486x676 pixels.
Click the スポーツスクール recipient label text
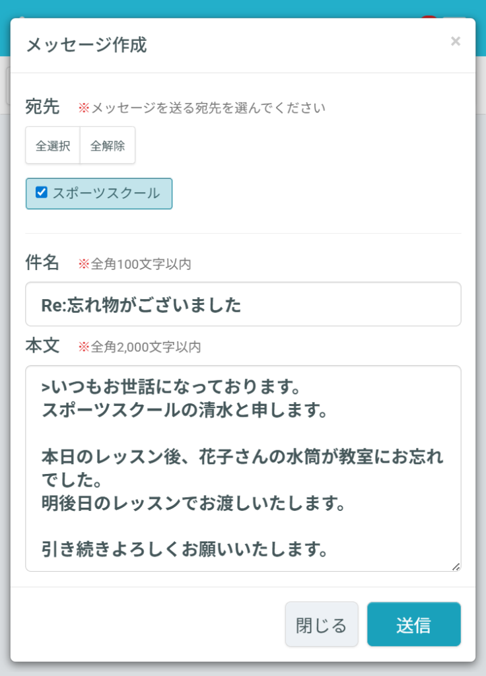[106, 193]
